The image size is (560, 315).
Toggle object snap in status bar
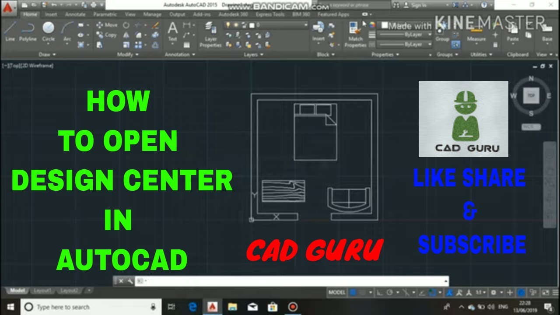[x=432, y=292]
